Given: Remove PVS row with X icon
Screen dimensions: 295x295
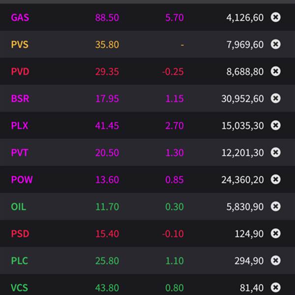Looking at the screenshot, I should pos(276,45).
